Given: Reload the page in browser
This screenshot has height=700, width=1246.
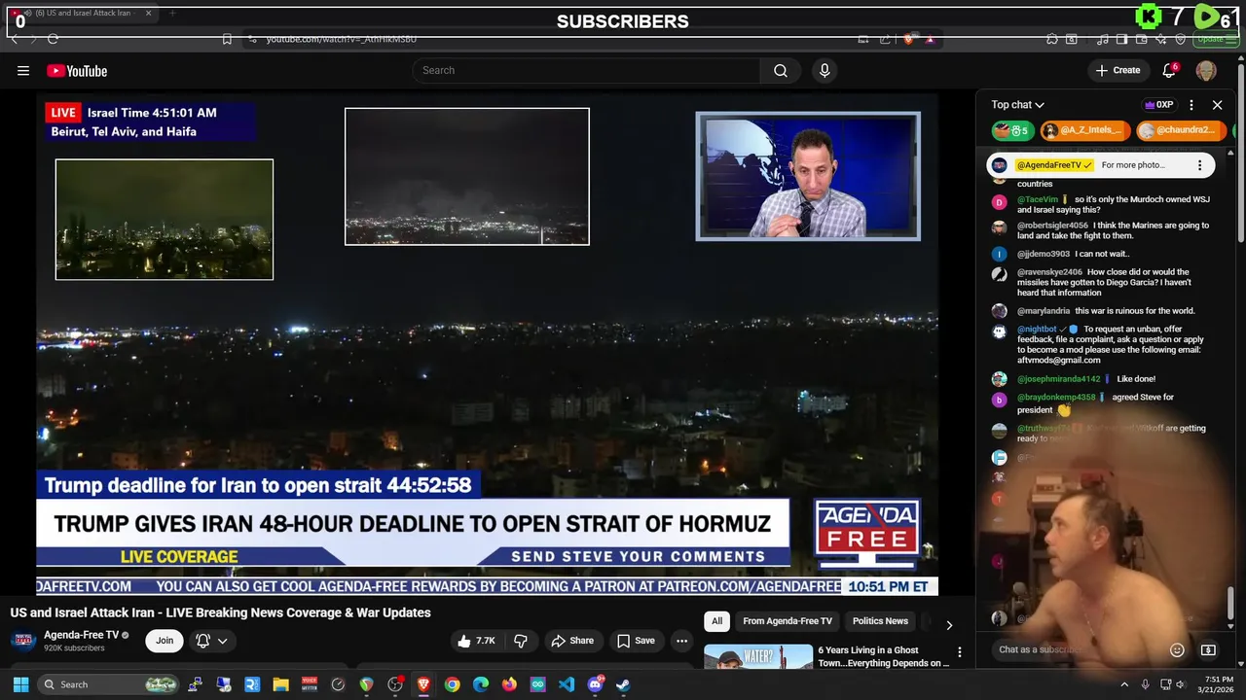Looking at the screenshot, I should tap(53, 39).
